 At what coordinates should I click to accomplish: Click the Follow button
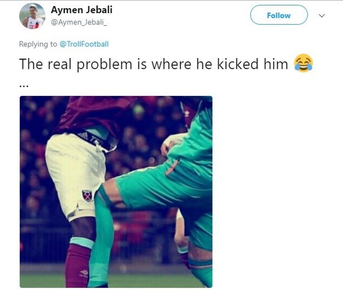click(279, 15)
